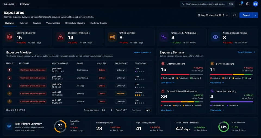Click the breadcrumb chevron after Exposures
The height and width of the screenshot is (138, 261).
(x=17, y=4)
